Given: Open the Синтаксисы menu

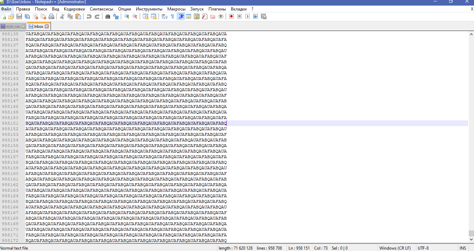Looking at the screenshot, I should click(102, 9).
